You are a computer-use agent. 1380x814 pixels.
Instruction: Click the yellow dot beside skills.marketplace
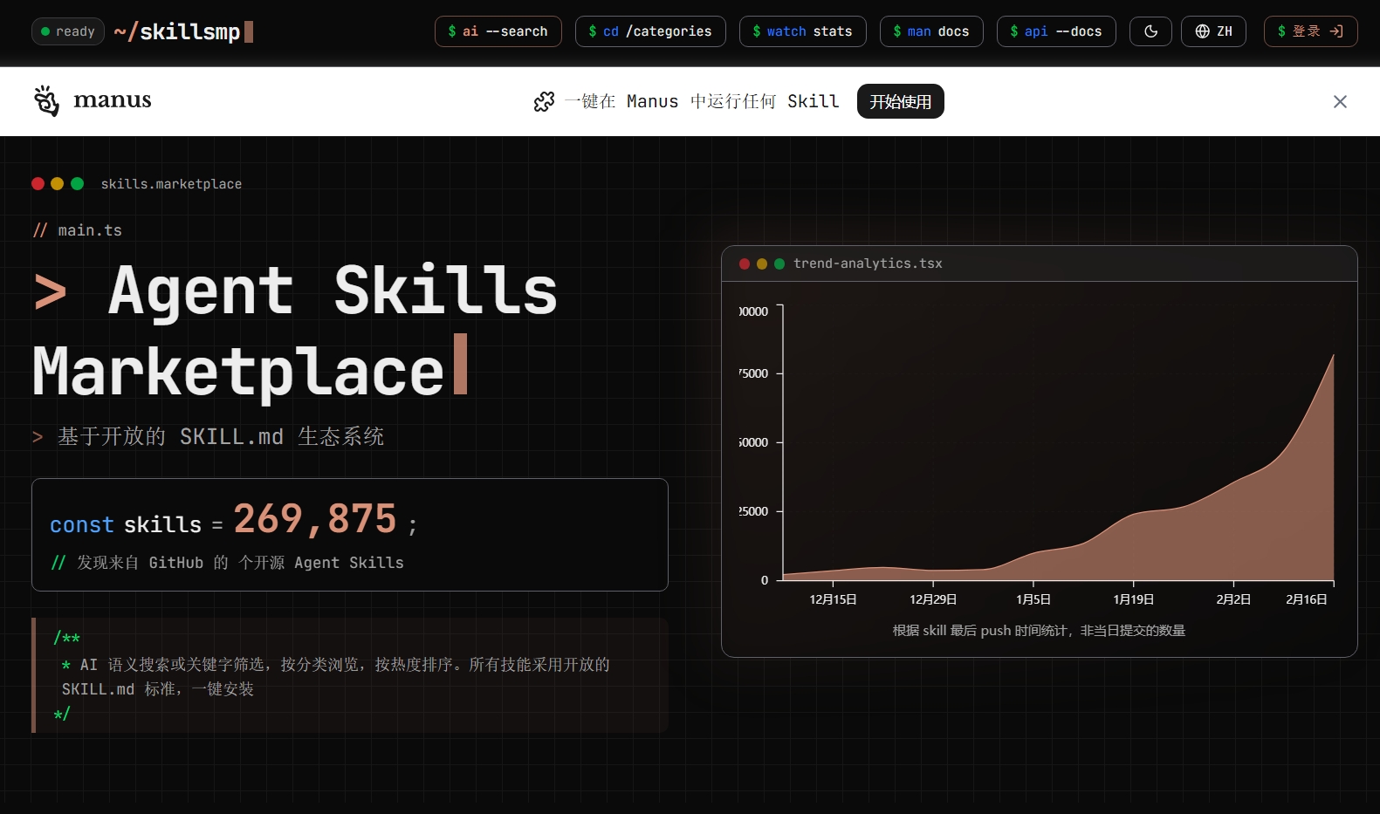[x=58, y=183]
